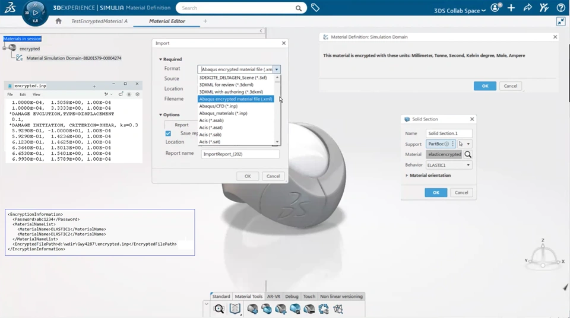Toggle the Save report checkbox
The width and height of the screenshot is (570, 318).
tap(168, 133)
